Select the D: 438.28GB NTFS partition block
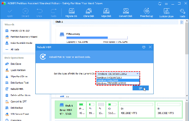Viewport: 189px width, 121px height. (137, 109)
